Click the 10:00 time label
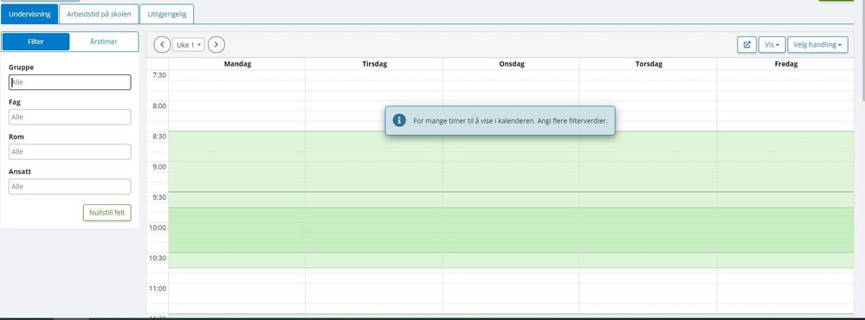The image size is (865, 320). click(158, 227)
